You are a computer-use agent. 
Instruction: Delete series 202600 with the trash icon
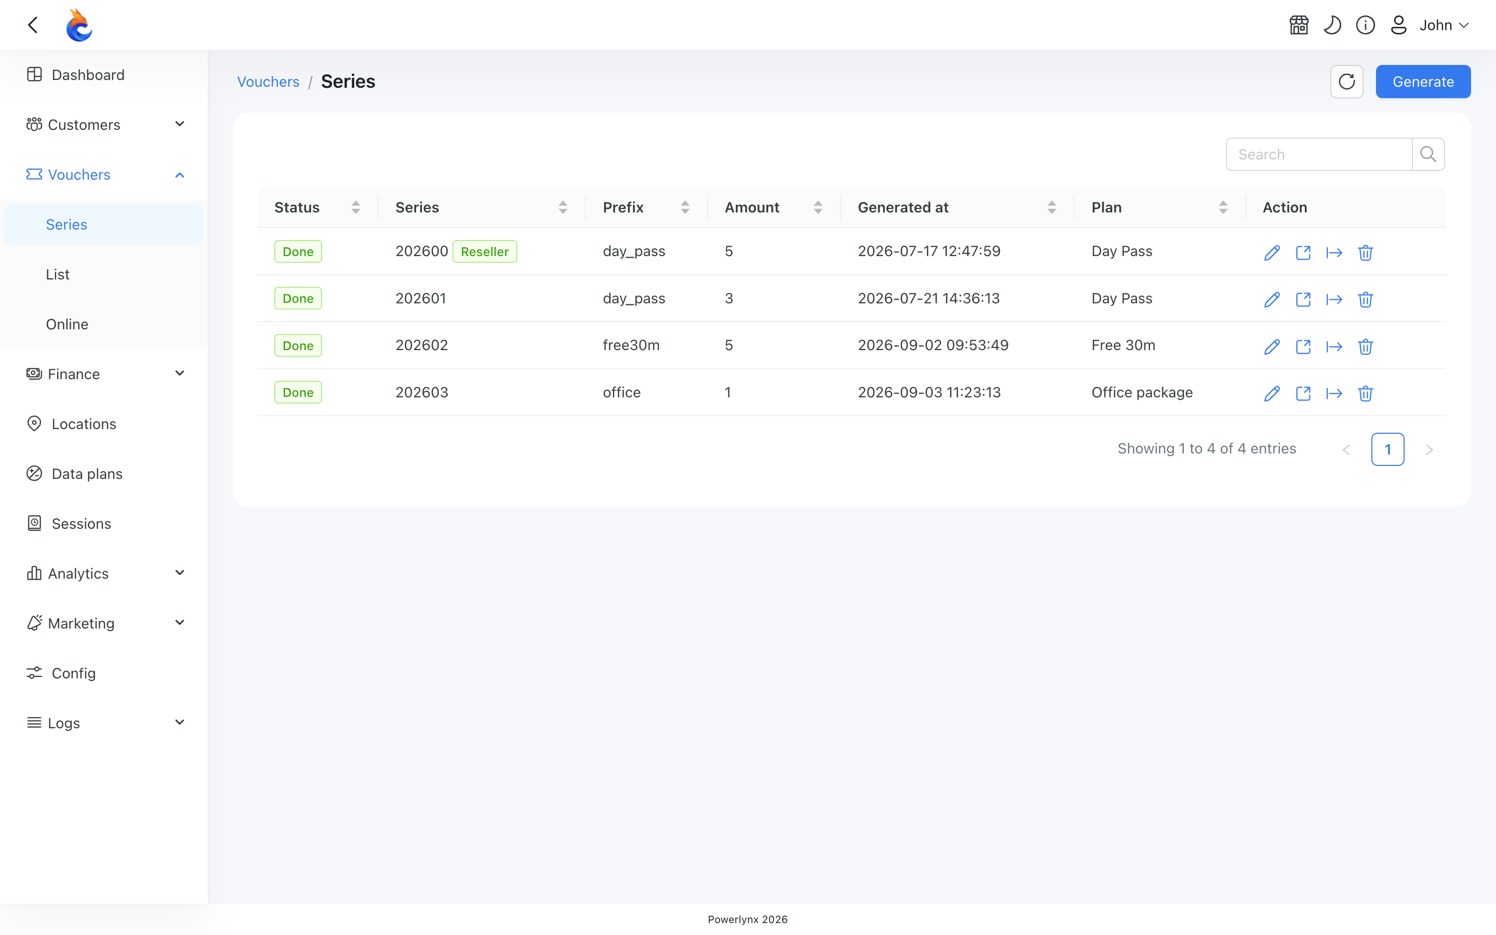click(x=1365, y=252)
